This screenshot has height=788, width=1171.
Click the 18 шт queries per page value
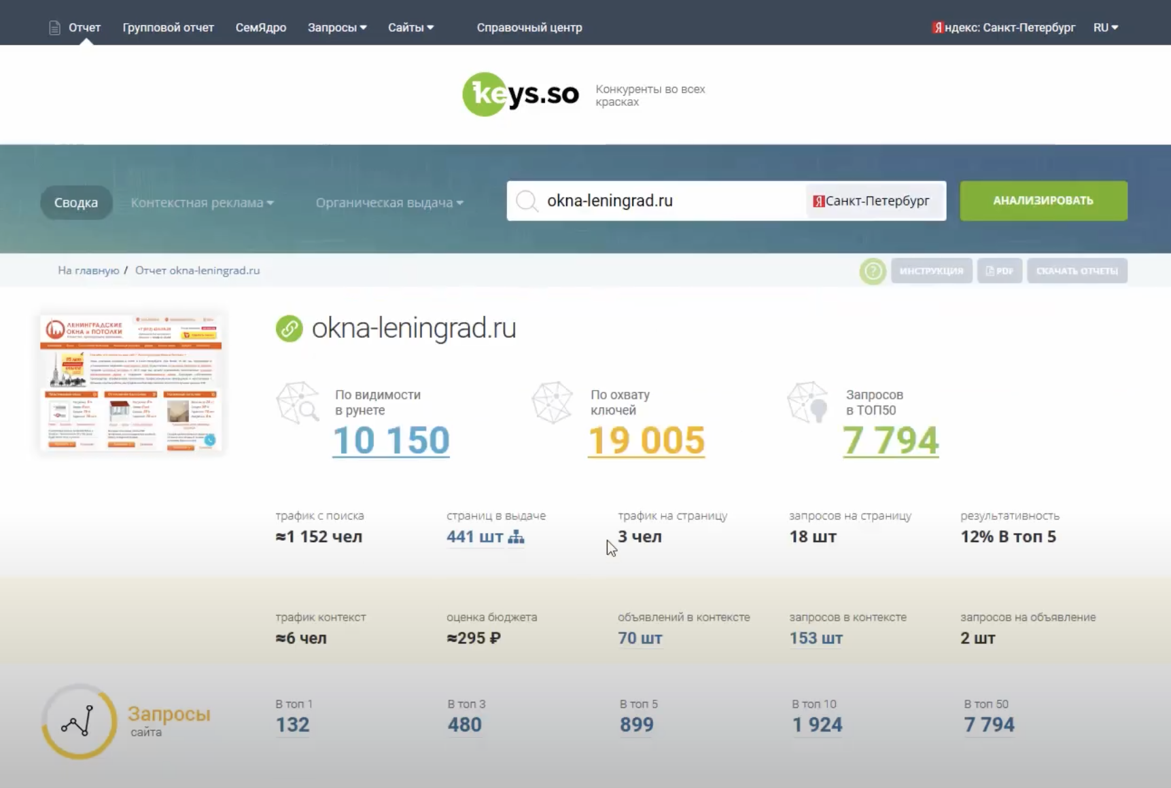(813, 537)
